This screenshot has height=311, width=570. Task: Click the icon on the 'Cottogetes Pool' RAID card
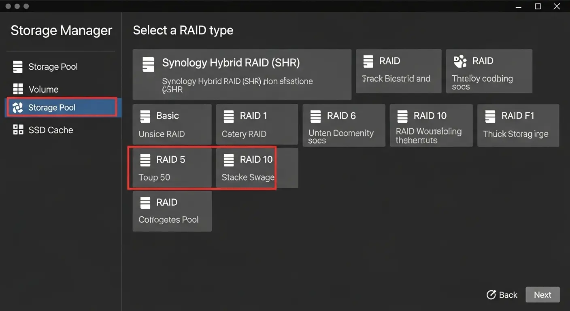(145, 202)
